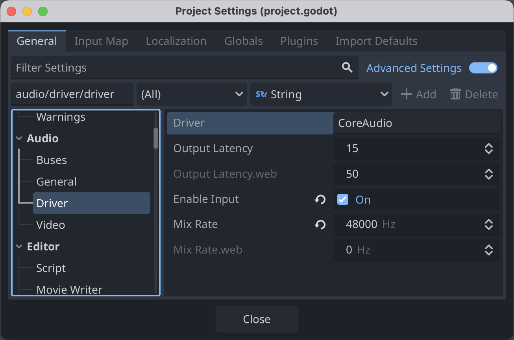The height and width of the screenshot is (340, 514).
Task: Collapse the Editor section in the tree
Action: click(18, 246)
